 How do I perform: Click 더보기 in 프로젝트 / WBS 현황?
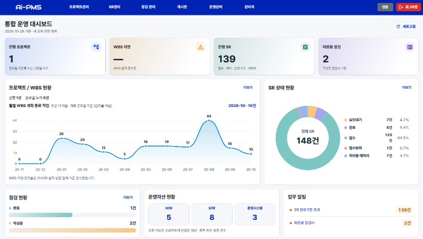pos(248,87)
